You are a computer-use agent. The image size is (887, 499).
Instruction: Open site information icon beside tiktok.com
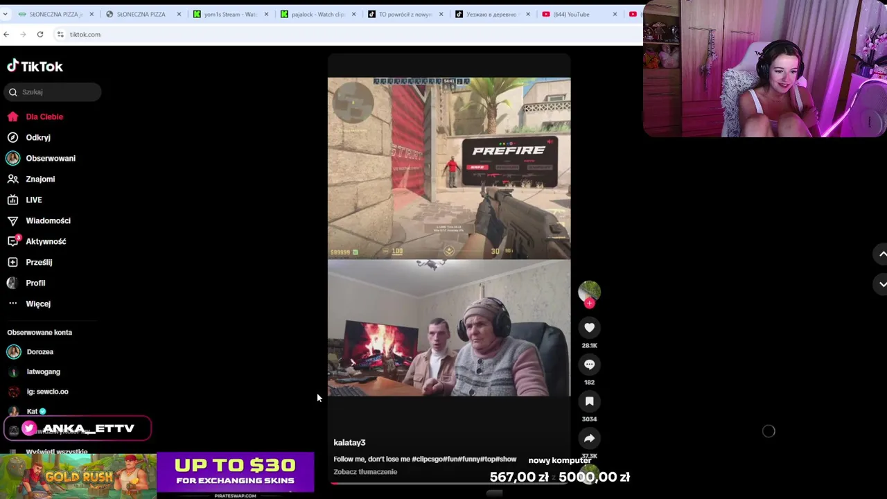click(x=60, y=34)
